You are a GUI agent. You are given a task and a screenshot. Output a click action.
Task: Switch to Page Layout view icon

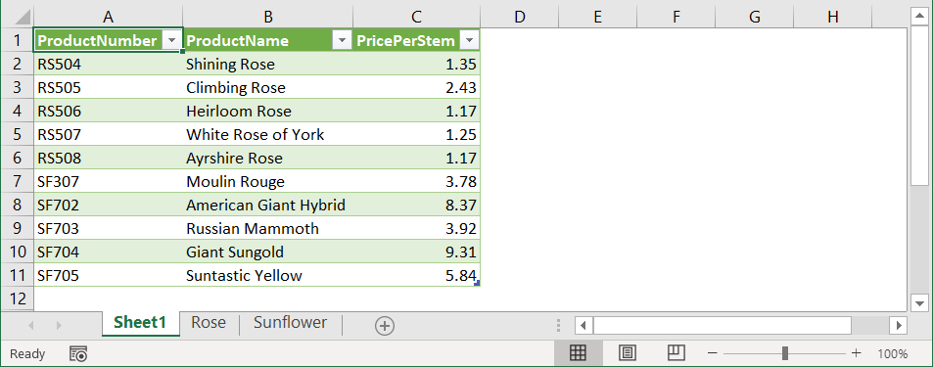[626, 353]
